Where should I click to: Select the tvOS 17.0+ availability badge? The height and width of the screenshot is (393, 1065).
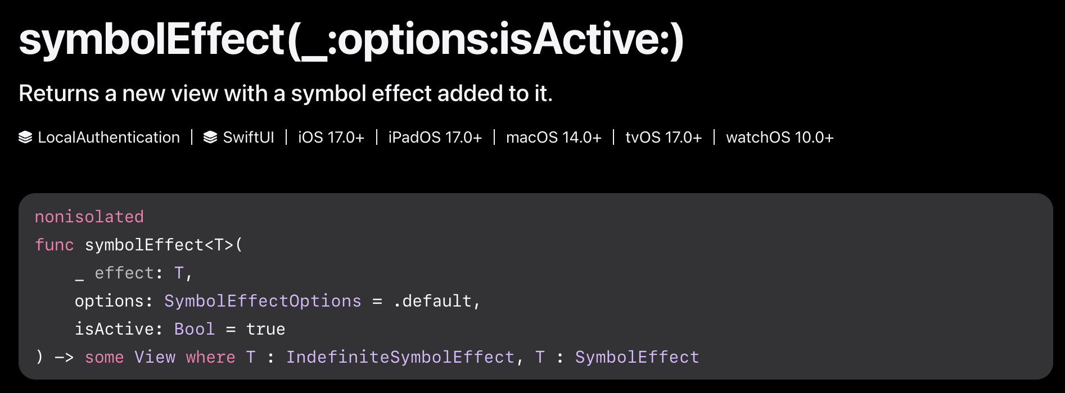click(x=664, y=138)
